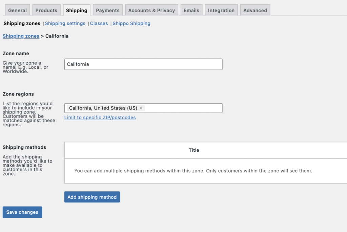Click Limit to specific ZIP/postcodes
Viewport: 347px width, 232px height.
point(100,118)
